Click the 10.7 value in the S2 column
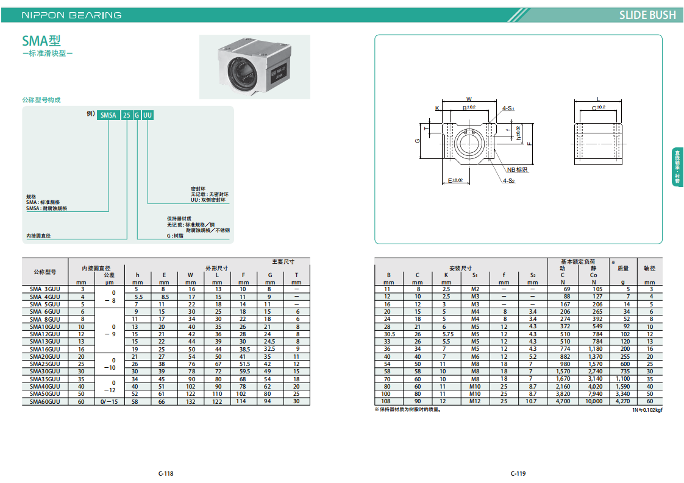The image size is (684, 483). [x=531, y=401]
